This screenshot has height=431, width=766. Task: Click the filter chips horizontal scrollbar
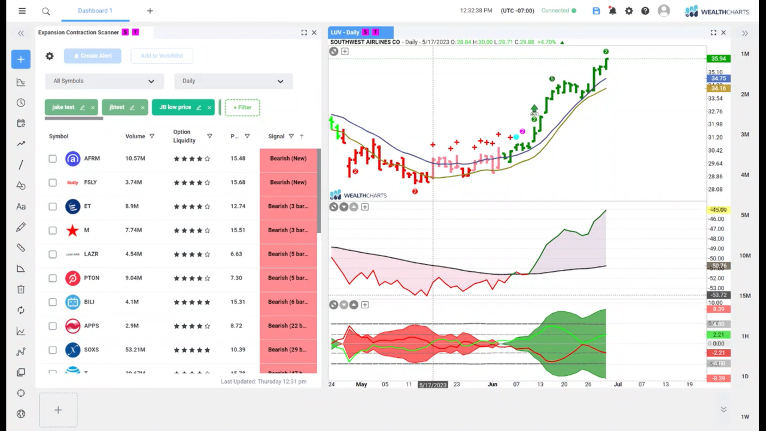[x=74, y=118]
